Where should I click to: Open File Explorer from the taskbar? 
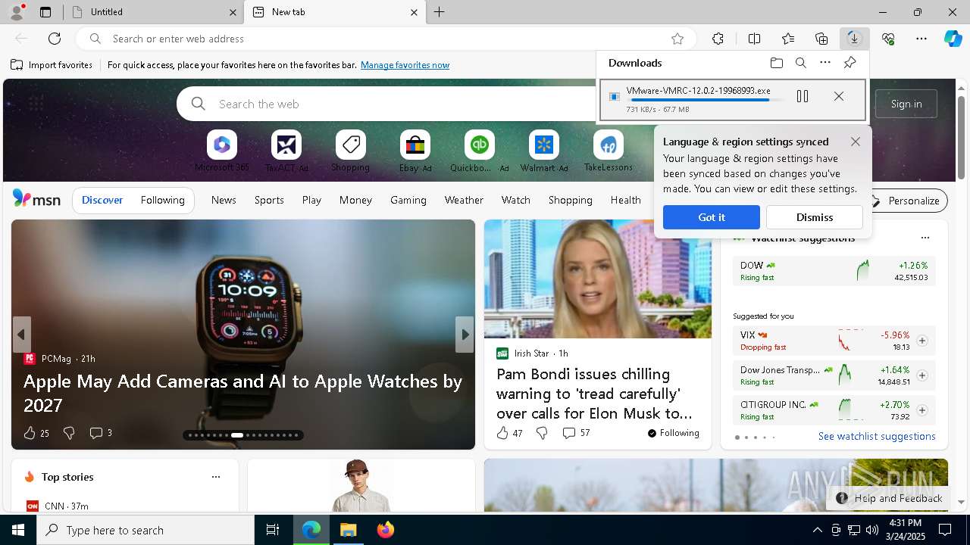coord(348,530)
